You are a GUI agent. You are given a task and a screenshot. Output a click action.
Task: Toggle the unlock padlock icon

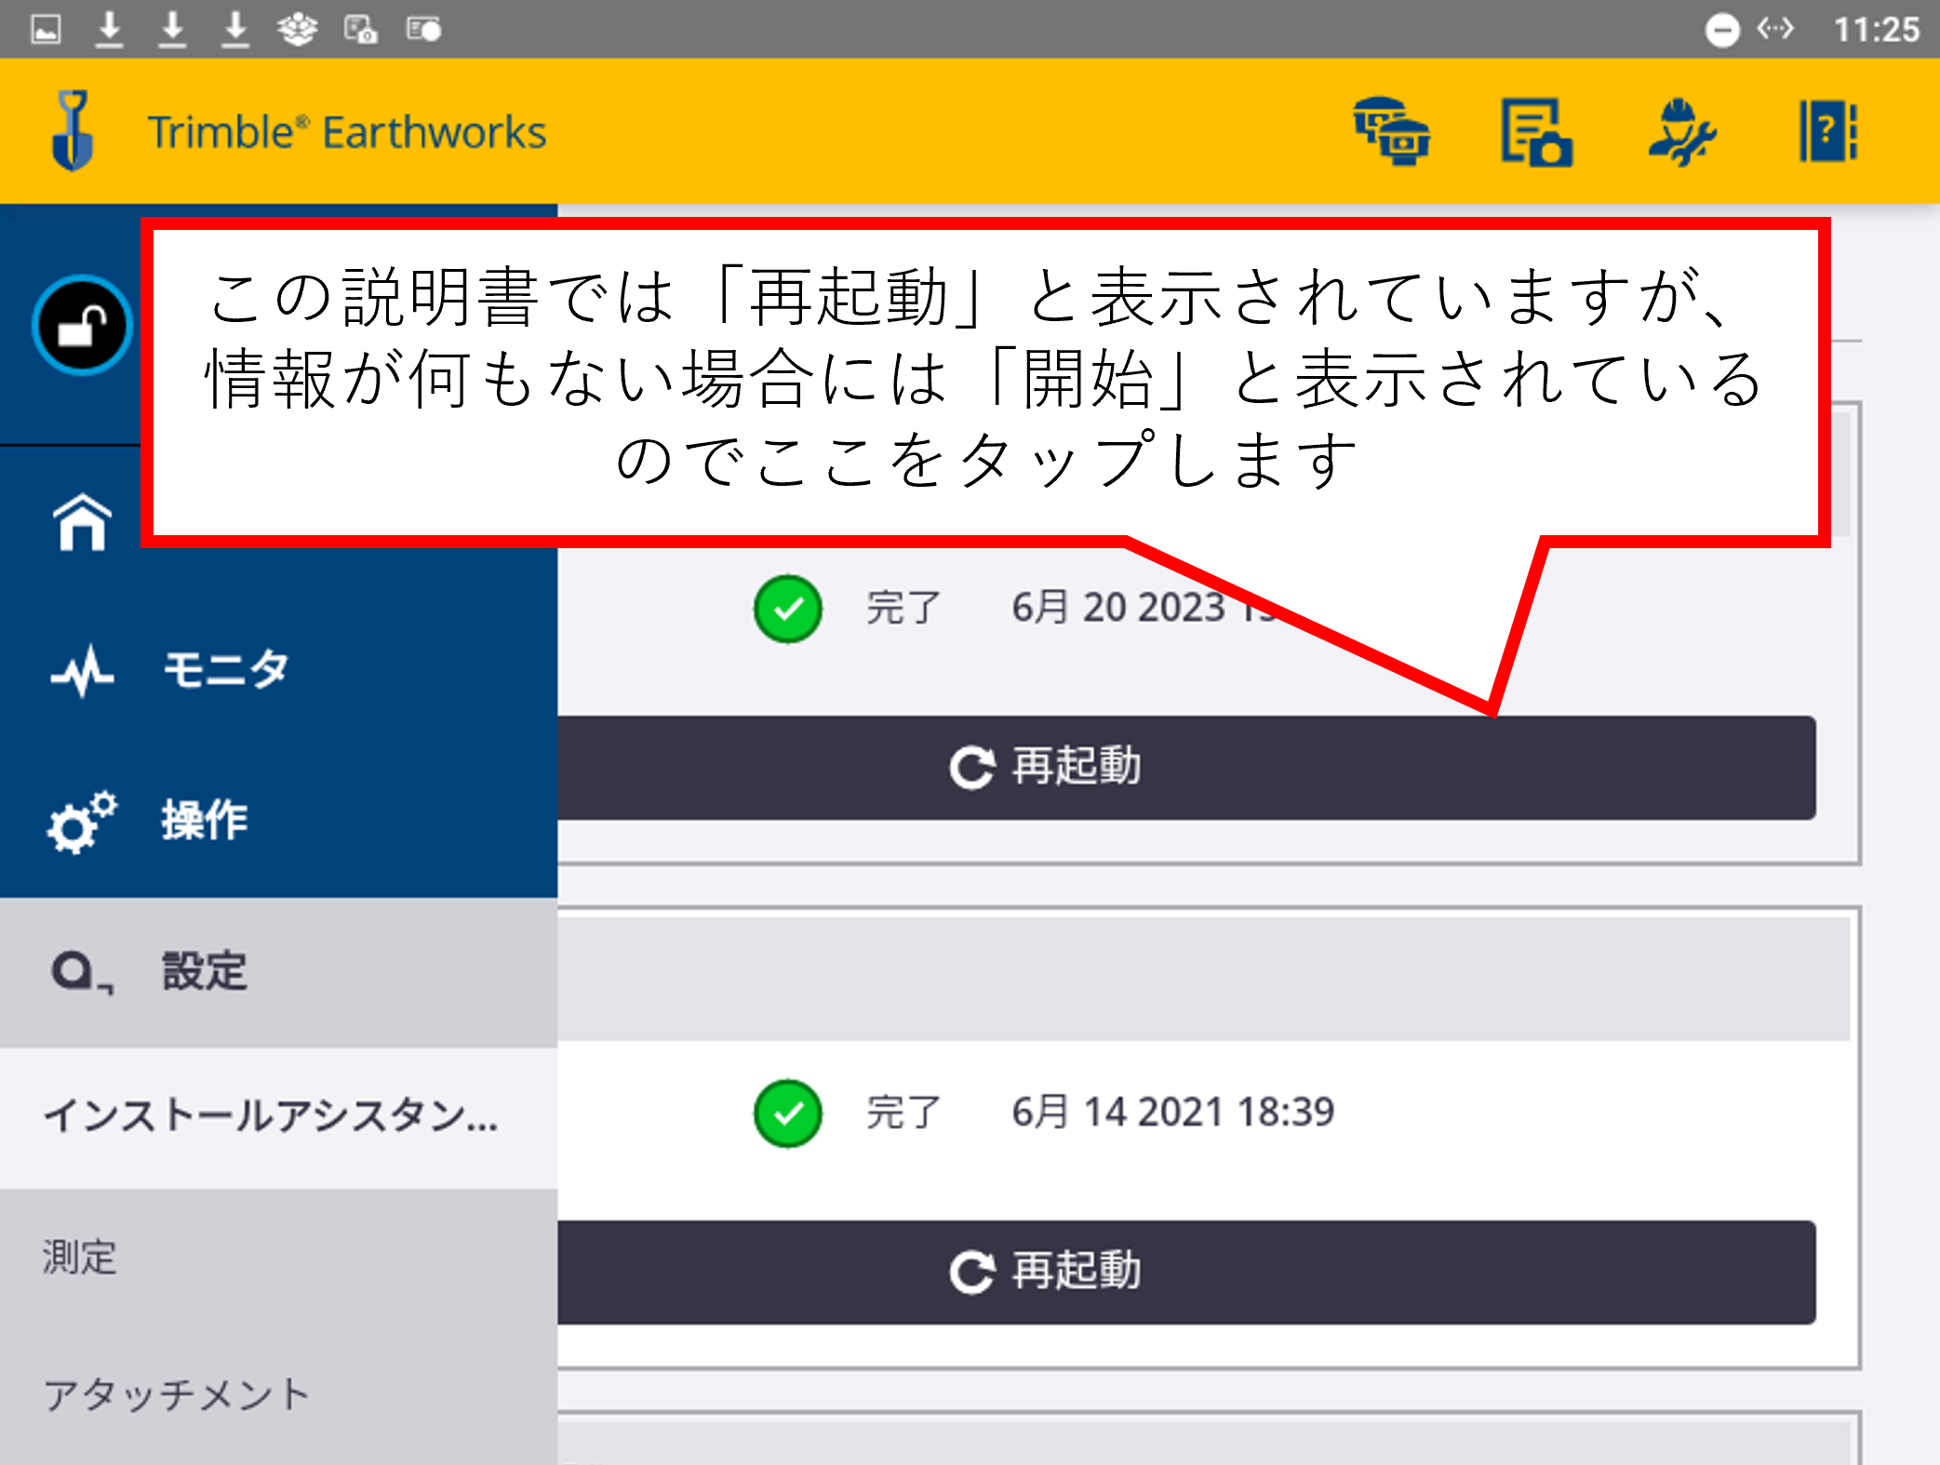pos(82,323)
